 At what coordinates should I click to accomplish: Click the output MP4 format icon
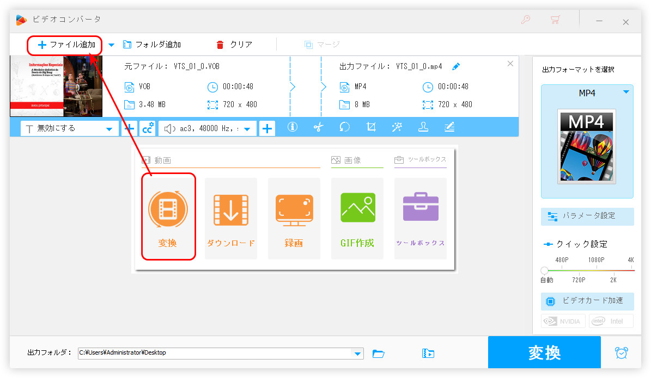[x=345, y=87]
